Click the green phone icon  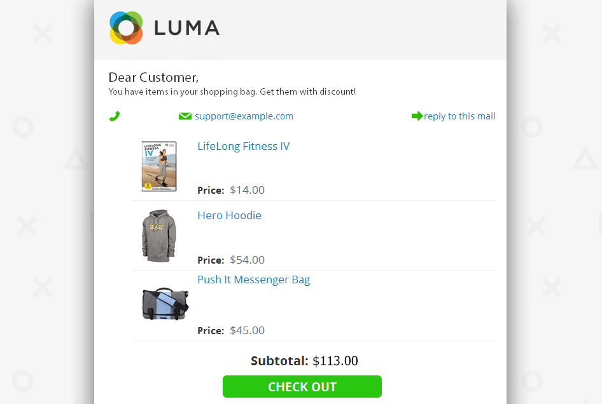point(115,116)
